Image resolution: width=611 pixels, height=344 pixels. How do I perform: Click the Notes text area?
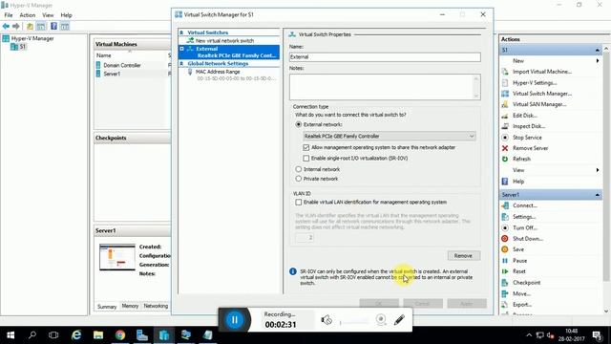pos(385,87)
